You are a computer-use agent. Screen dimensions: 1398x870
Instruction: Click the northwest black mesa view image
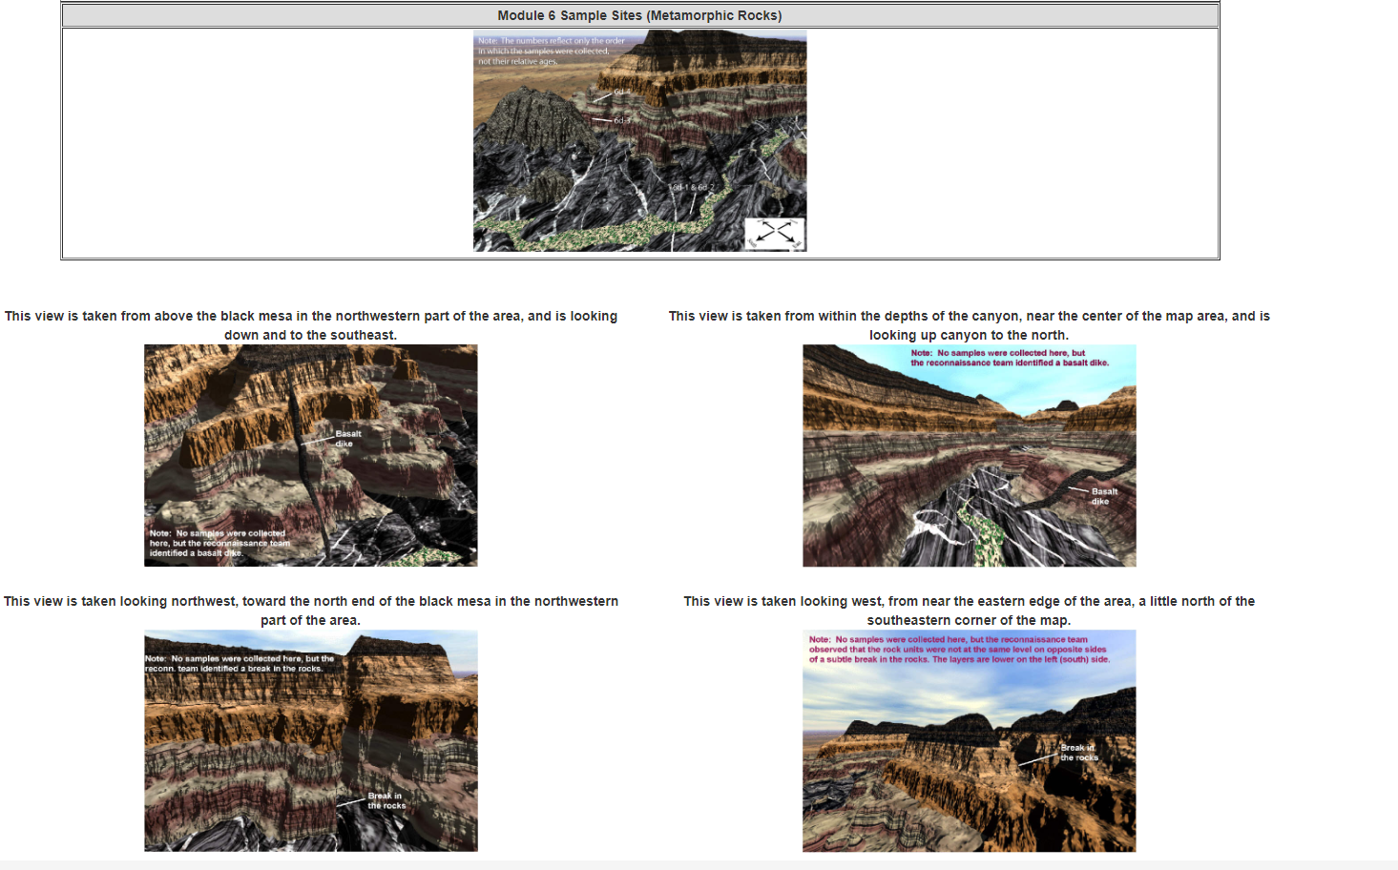311,455
